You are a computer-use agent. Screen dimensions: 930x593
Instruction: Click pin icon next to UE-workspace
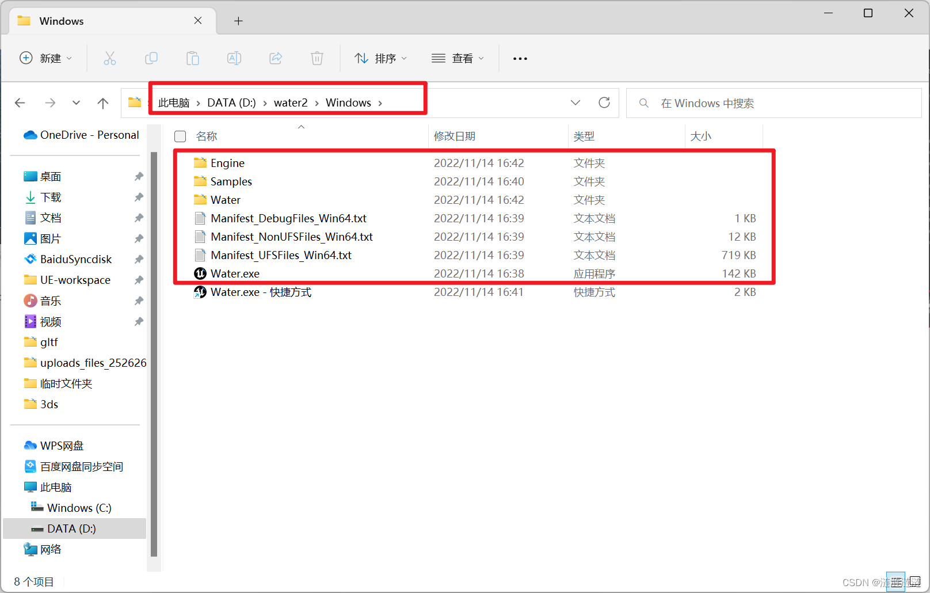[139, 280]
